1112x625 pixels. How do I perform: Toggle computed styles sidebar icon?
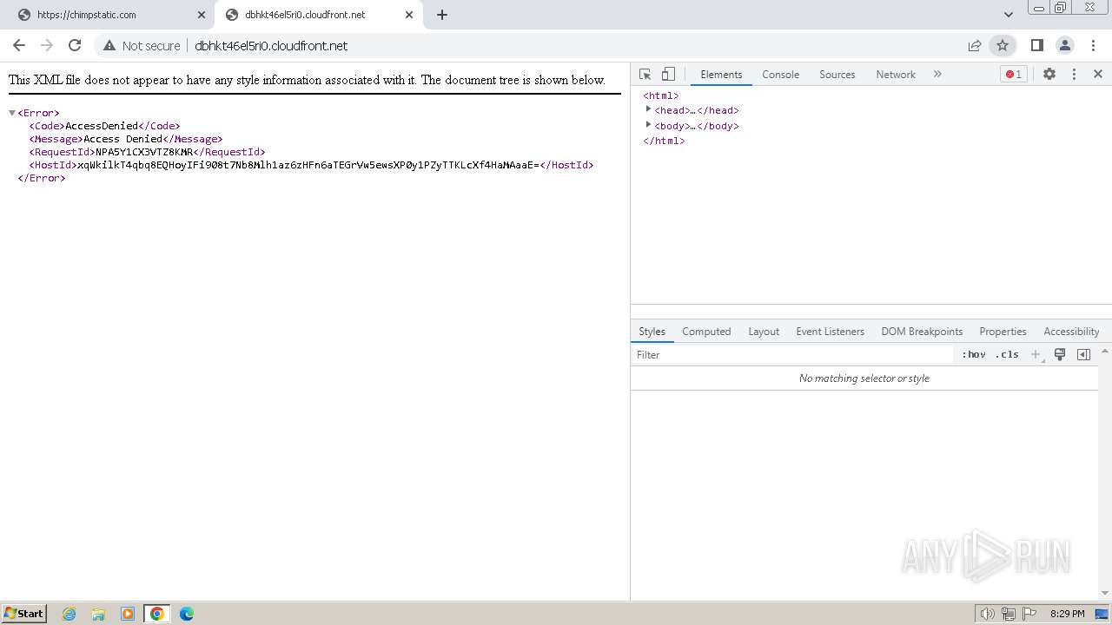(1083, 355)
